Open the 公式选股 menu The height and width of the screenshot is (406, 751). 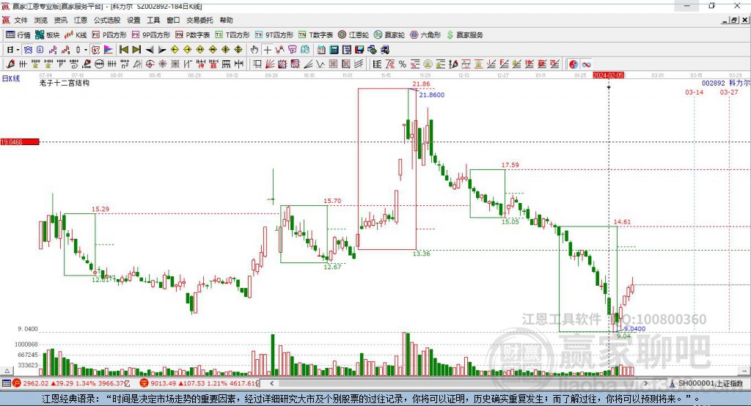click(x=107, y=20)
